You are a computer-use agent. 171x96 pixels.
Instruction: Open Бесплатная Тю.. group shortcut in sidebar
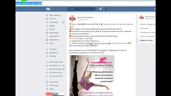coord(56,66)
